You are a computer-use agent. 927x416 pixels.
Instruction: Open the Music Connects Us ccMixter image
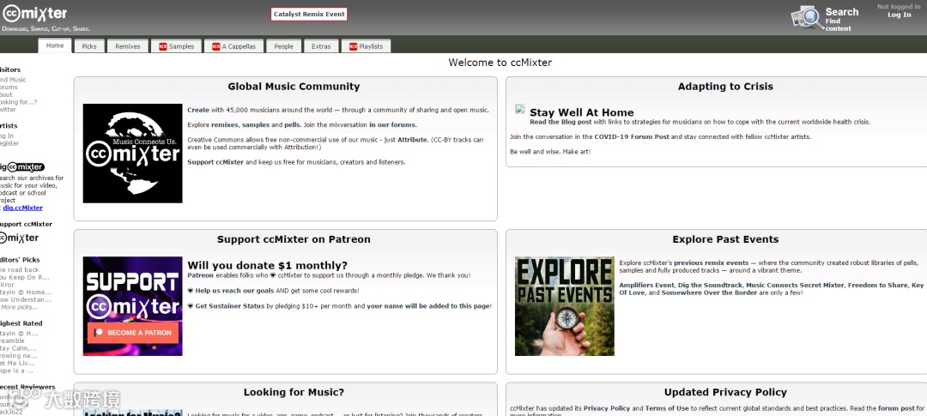[132, 154]
